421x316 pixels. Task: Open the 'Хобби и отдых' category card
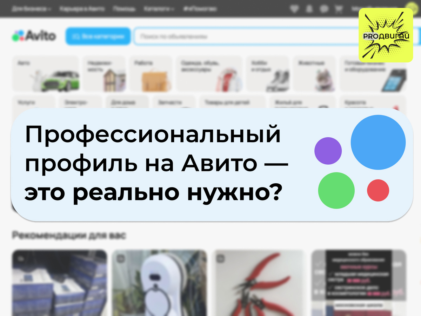tap(268, 73)
